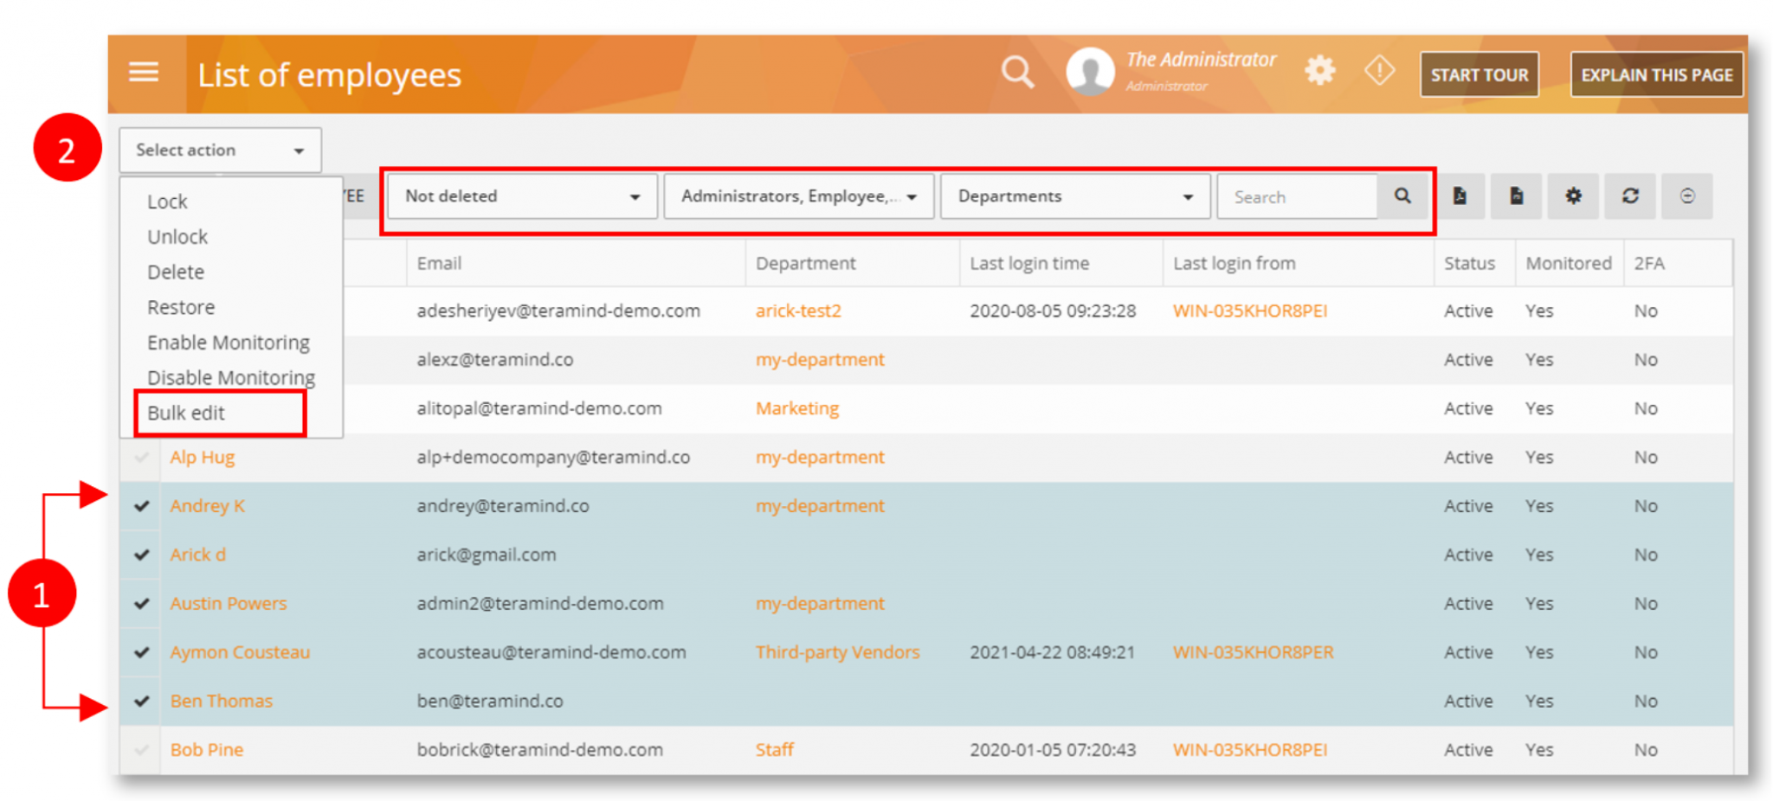Screen dimensions: 1773x801
Task: Click the START TOUR button
Action: tap(1480, 74)
